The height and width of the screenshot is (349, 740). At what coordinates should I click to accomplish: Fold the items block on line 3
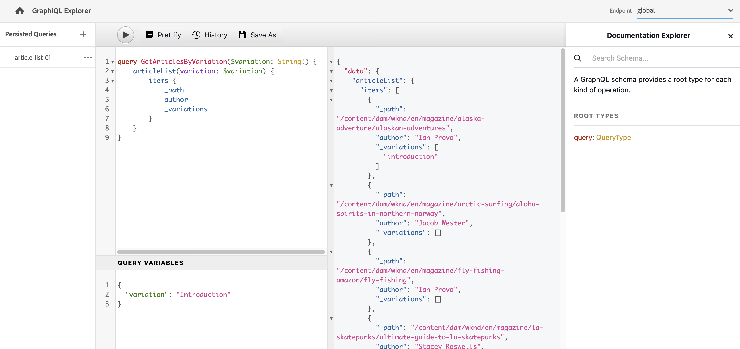coord(113,81)
